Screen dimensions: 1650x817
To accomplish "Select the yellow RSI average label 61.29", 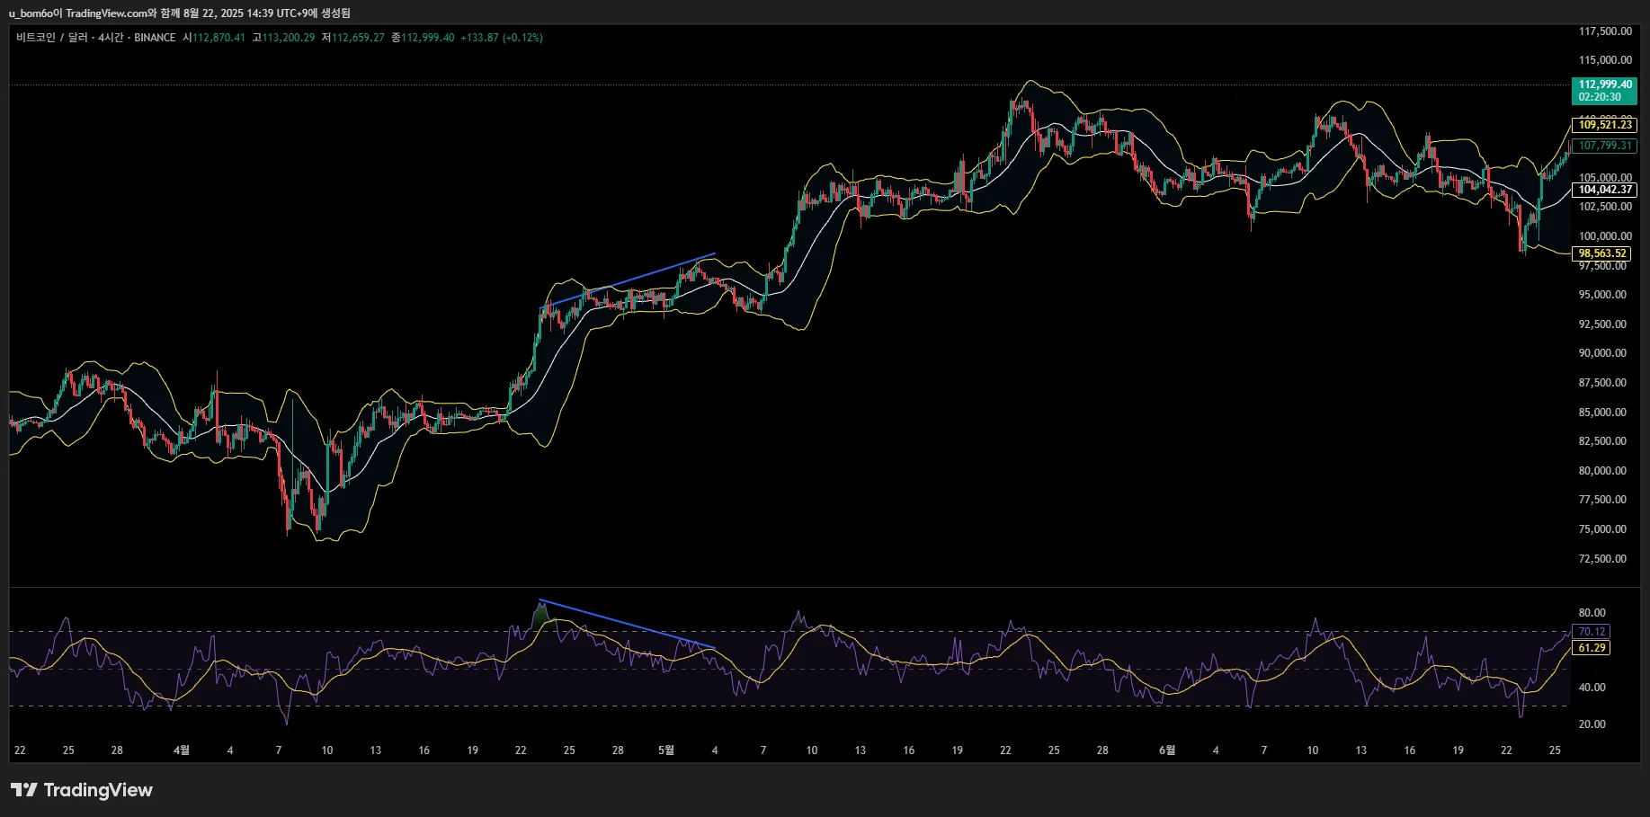I will click(1592, 648).
